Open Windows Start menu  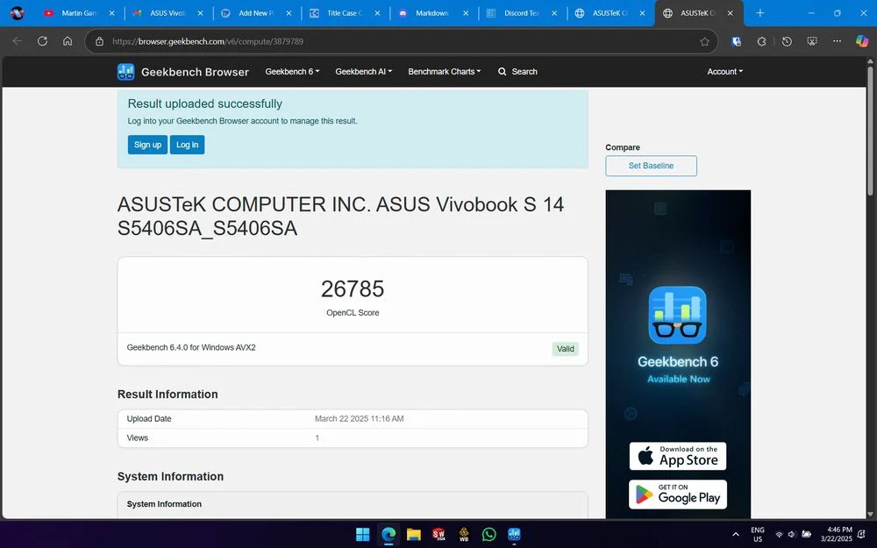(362, 535)
